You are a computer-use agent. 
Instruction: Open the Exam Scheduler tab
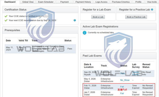(46, 2)
